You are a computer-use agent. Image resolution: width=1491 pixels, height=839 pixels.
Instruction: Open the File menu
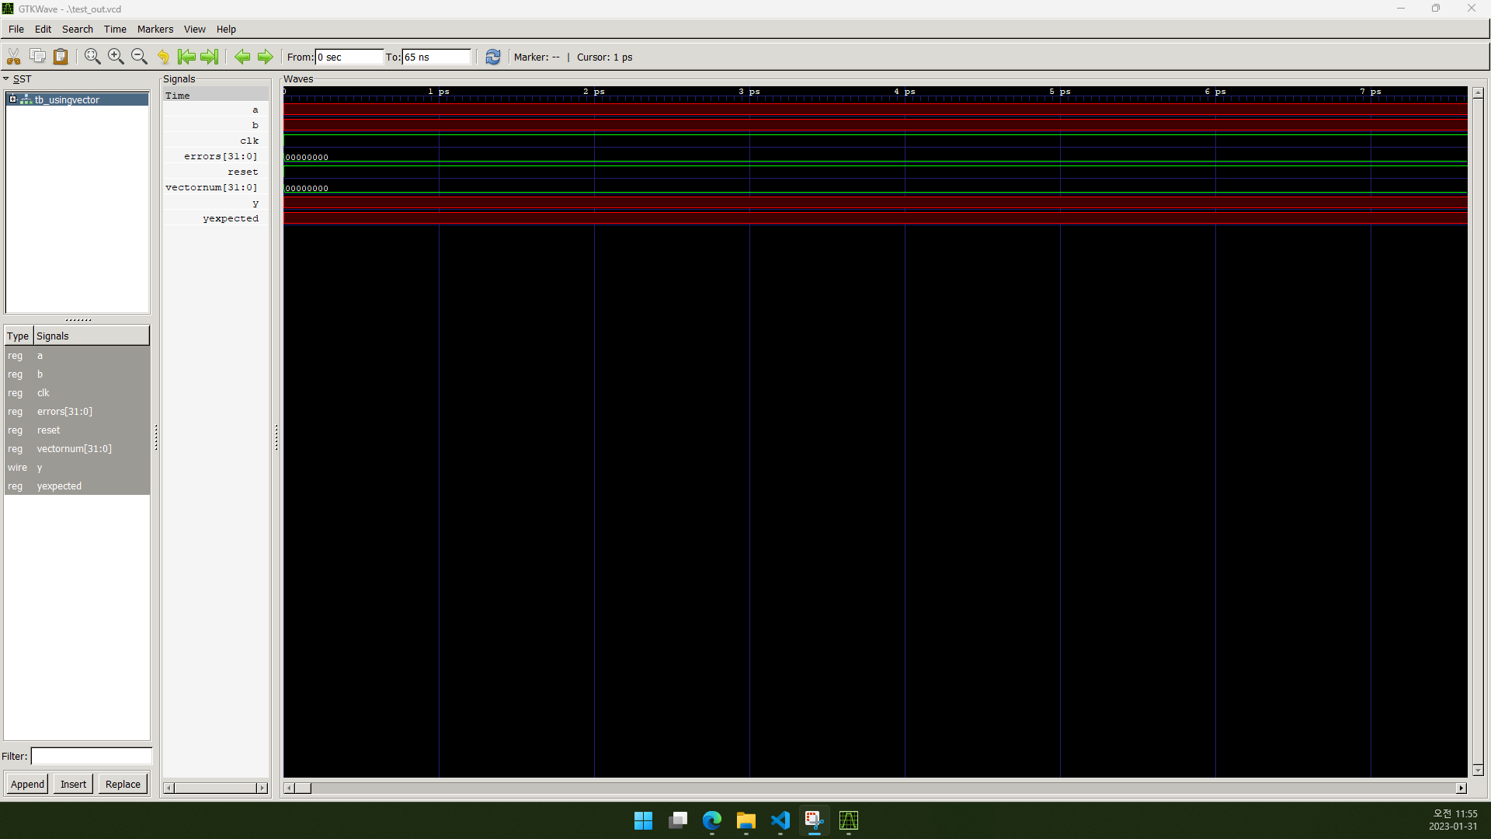16,29
